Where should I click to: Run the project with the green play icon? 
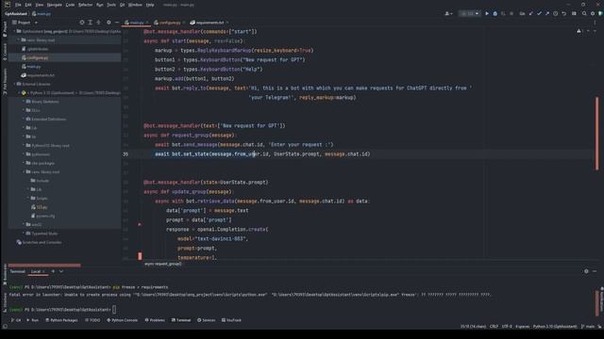(x=487, y=13)
